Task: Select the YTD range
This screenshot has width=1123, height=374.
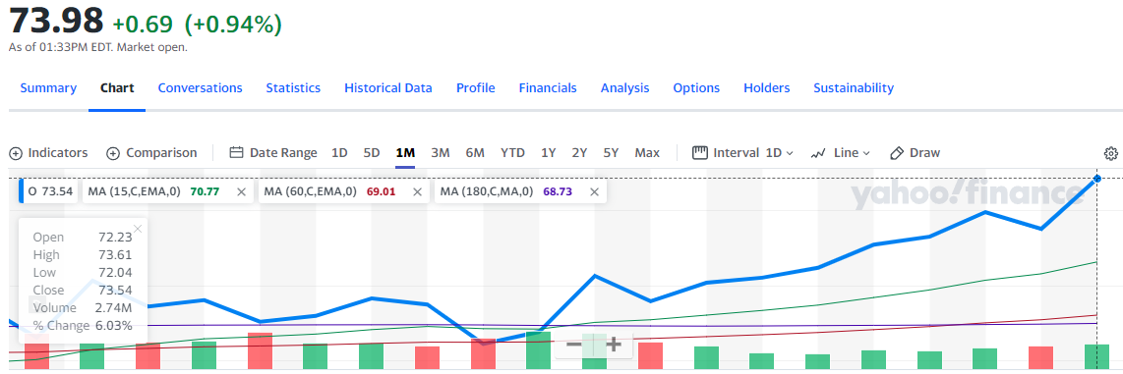Action: [x=512, y=153]
